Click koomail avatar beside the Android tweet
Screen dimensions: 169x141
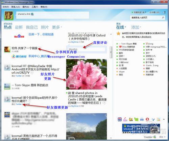pyautogui.click(x=7, y=67)
